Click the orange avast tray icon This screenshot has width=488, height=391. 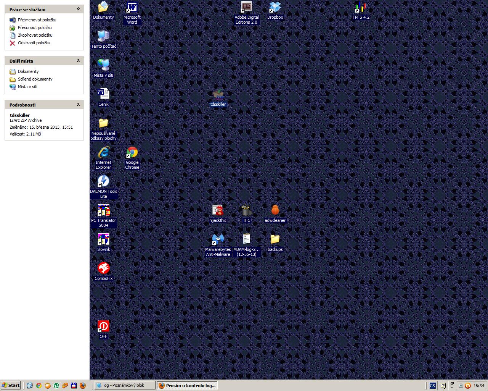[467, 386]
